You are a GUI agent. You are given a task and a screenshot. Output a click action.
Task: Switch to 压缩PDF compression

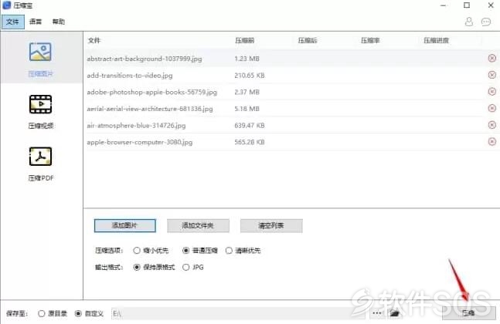[x=40, y=164]
